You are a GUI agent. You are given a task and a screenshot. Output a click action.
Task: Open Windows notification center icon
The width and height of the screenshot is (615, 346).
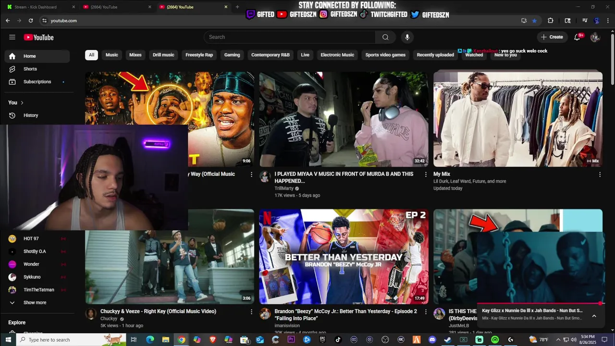click(x=604, y=340)
